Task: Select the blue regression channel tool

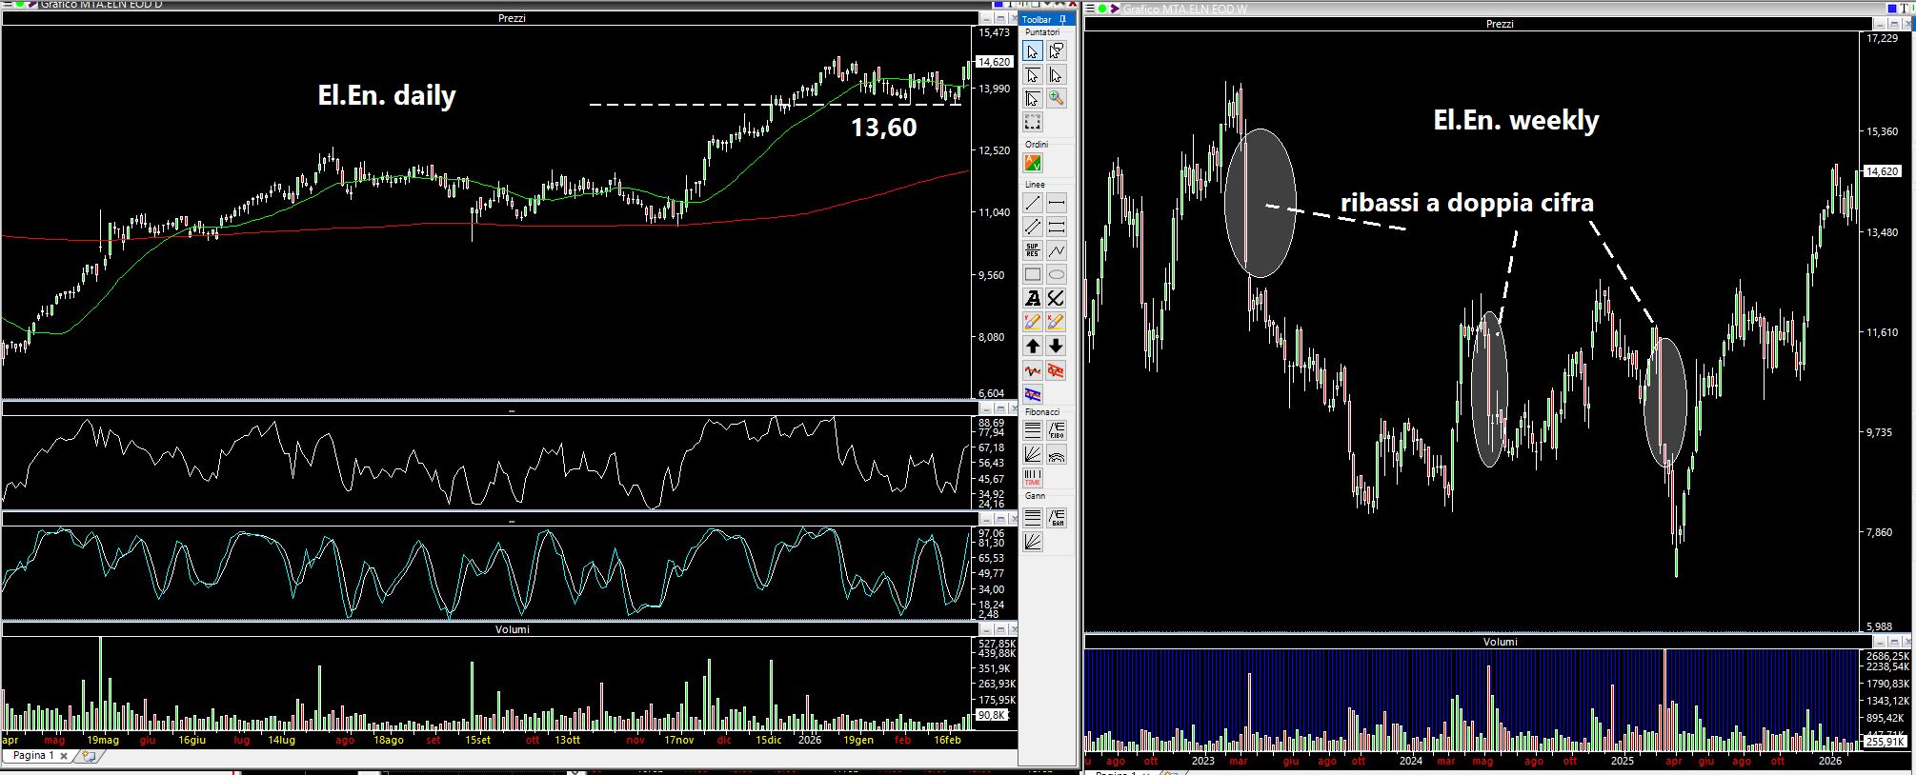Action: click(x=1033, y=394)
